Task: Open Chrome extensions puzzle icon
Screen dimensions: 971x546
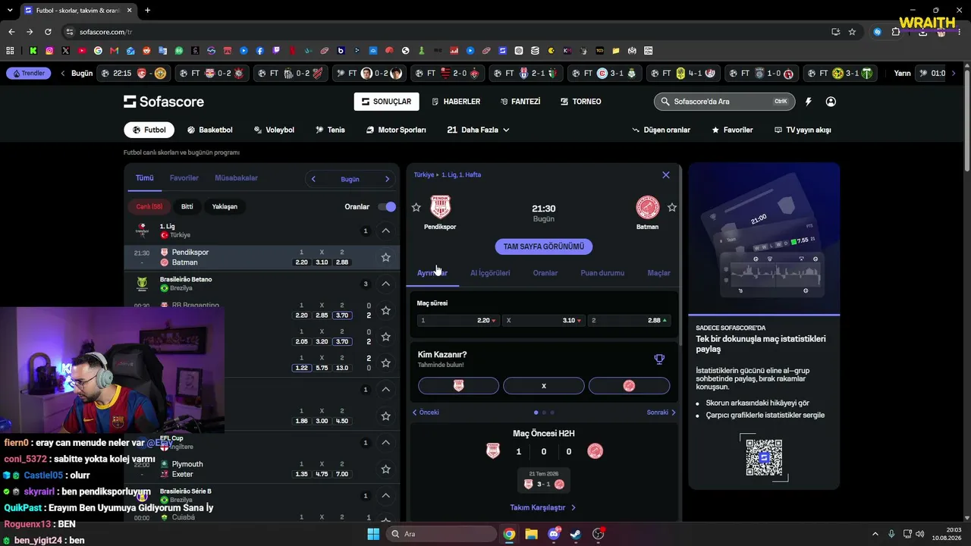Action: pyautogui.click(x=895, y=32)
